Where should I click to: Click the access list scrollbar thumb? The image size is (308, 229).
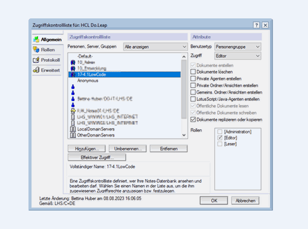pos(184,90)
